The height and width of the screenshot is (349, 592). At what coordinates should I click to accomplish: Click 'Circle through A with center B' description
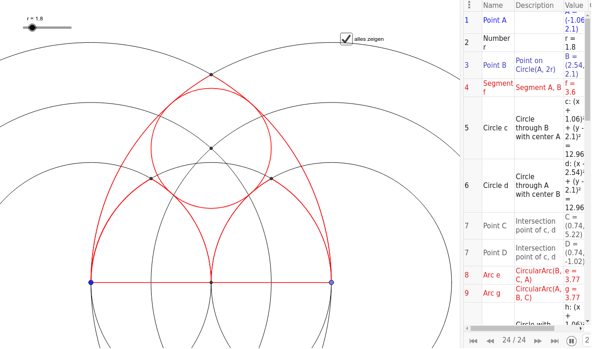(539, 186)
